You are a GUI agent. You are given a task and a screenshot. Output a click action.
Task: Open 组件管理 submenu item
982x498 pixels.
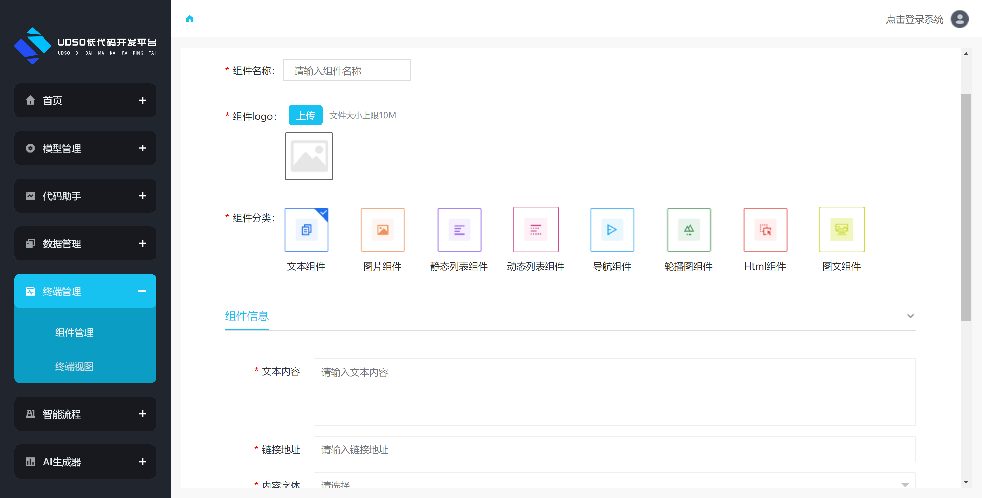(74, 332)
